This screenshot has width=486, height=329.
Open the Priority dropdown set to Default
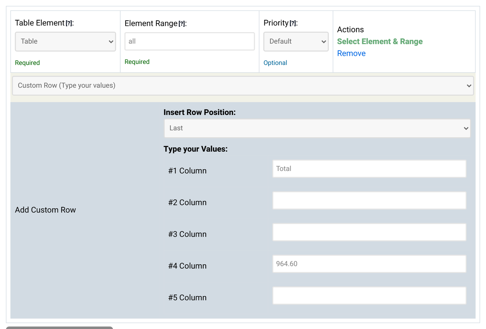coord(296,42)
